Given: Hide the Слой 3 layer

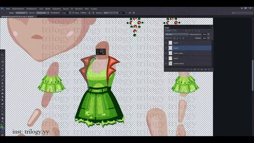Looking at the screenshot, I should tap(166, 43).
